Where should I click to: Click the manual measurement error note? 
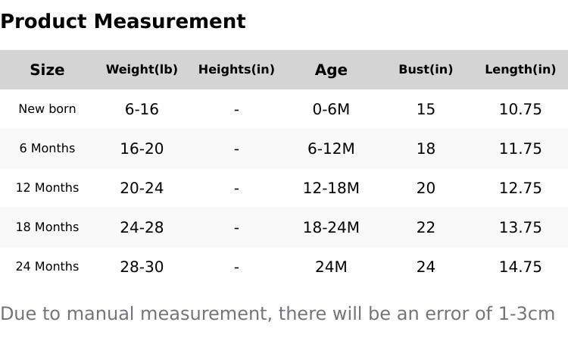click(277, 314)
